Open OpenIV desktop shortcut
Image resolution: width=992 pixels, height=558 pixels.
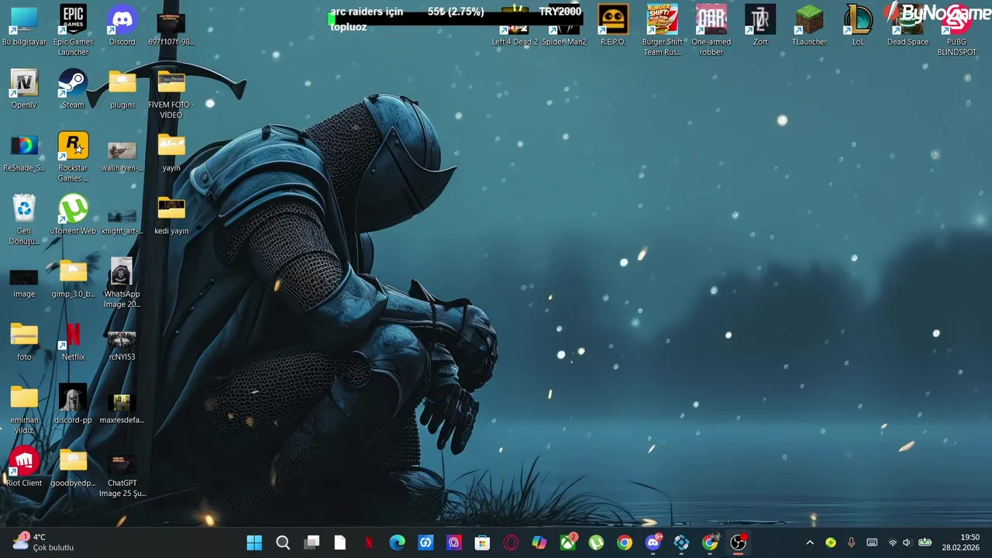click(24, 88)
